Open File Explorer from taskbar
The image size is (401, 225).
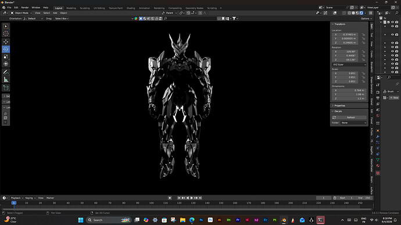click(x=182, y=220)
